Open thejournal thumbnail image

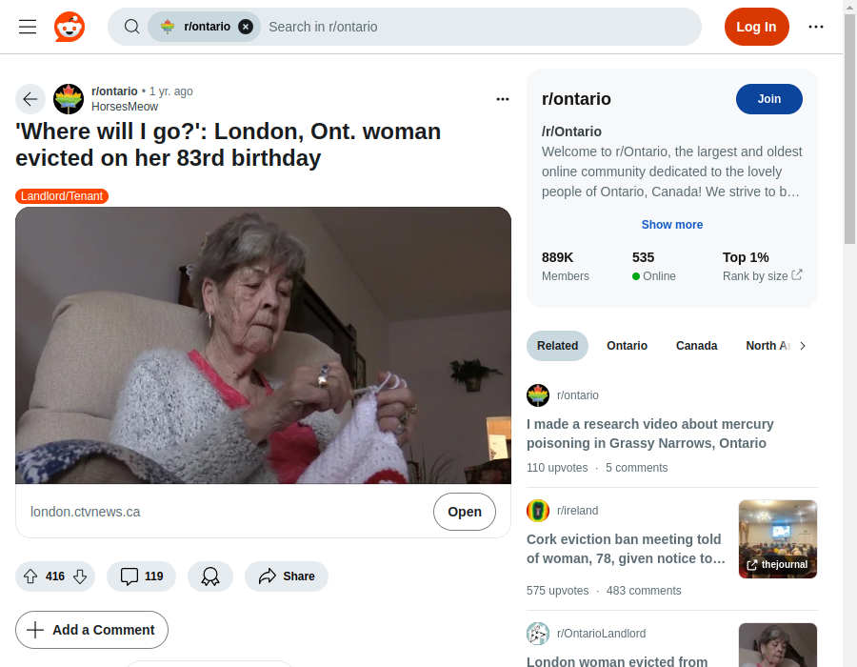[x=778, y=539]
